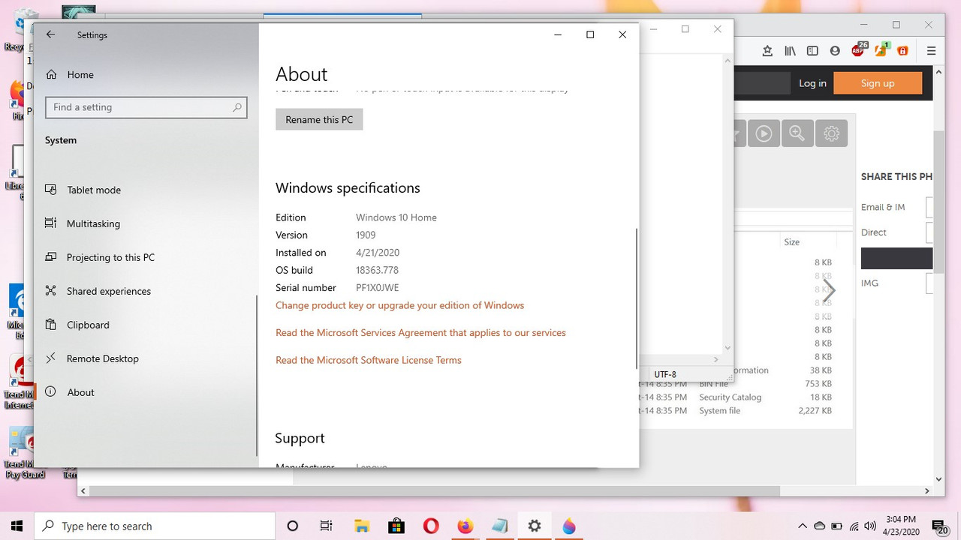Open Firefox bookmarks star-tray icon
Viewport: 961px width, 540px height.
click(x=767, y=51)
